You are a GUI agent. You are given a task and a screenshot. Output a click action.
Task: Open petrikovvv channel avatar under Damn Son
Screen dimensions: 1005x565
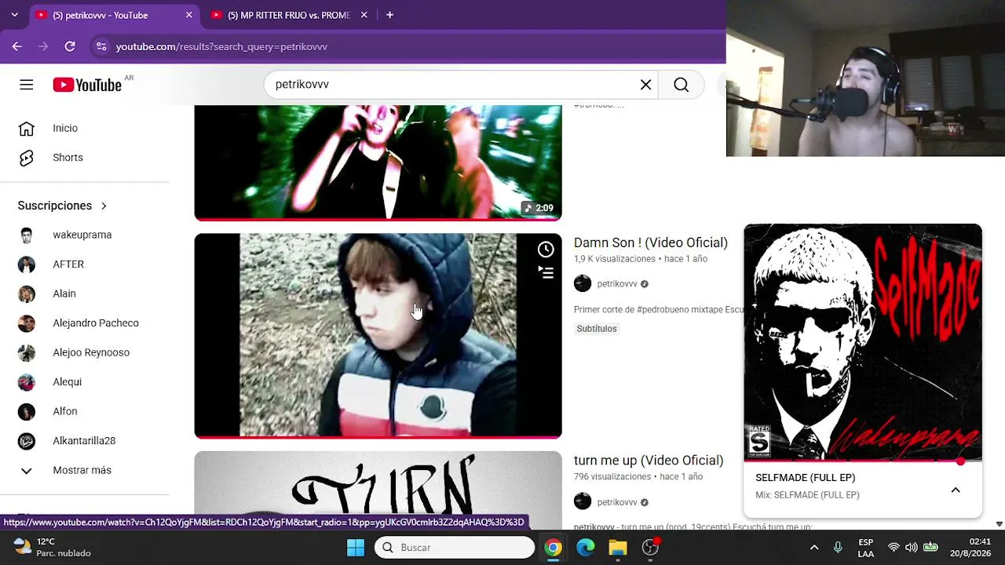click(583, 284)
